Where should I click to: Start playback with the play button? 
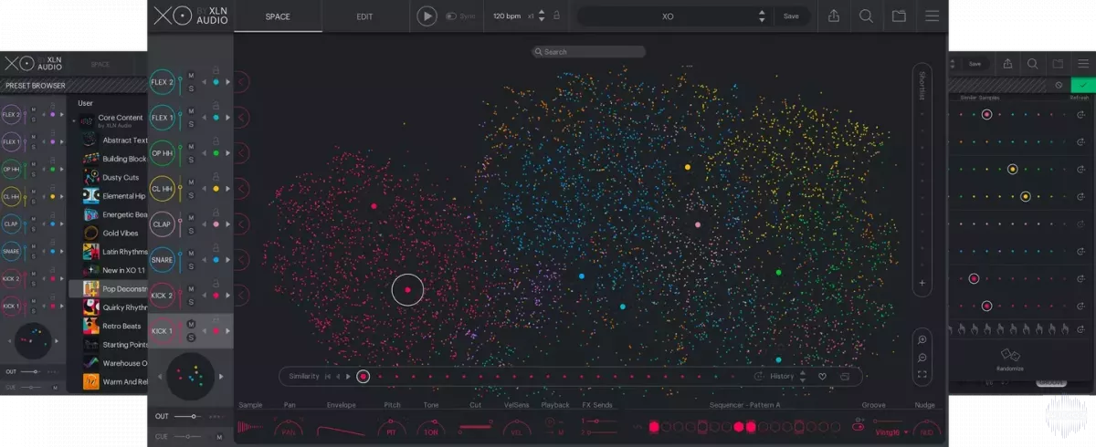point(427,16)
